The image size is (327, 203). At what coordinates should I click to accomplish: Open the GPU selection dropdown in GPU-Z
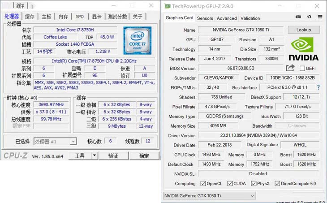[209, 196]
